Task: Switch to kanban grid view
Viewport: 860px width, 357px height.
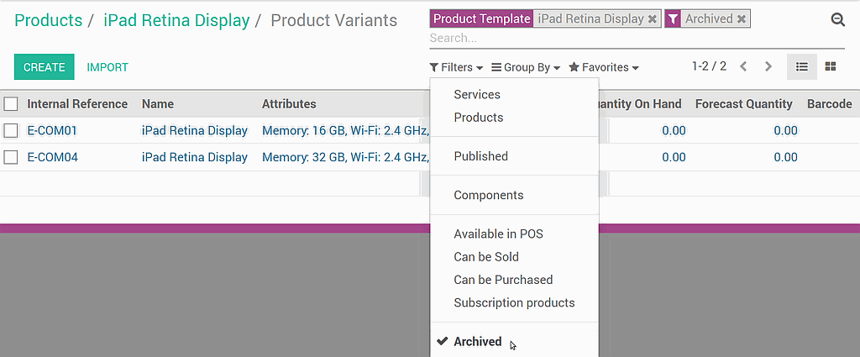Action: coord(831,67)
